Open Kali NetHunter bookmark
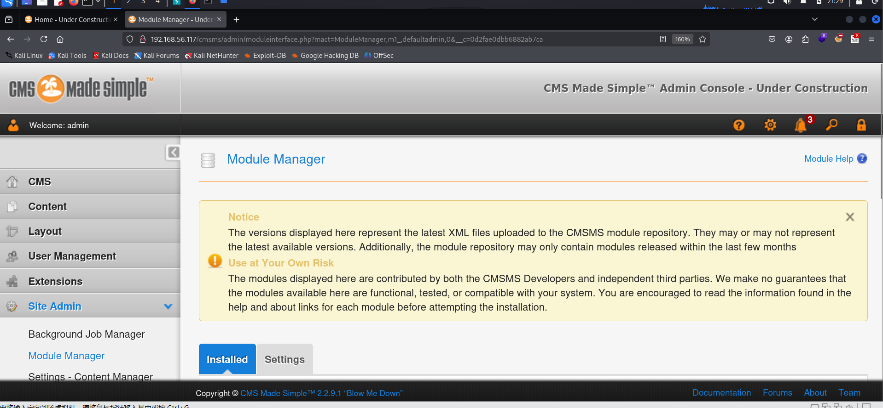This screenshot has width=883, height=408. 212,56
